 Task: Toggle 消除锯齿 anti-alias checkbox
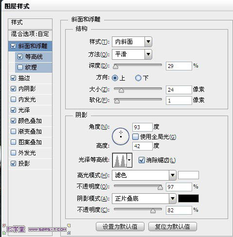click(142, 160)
